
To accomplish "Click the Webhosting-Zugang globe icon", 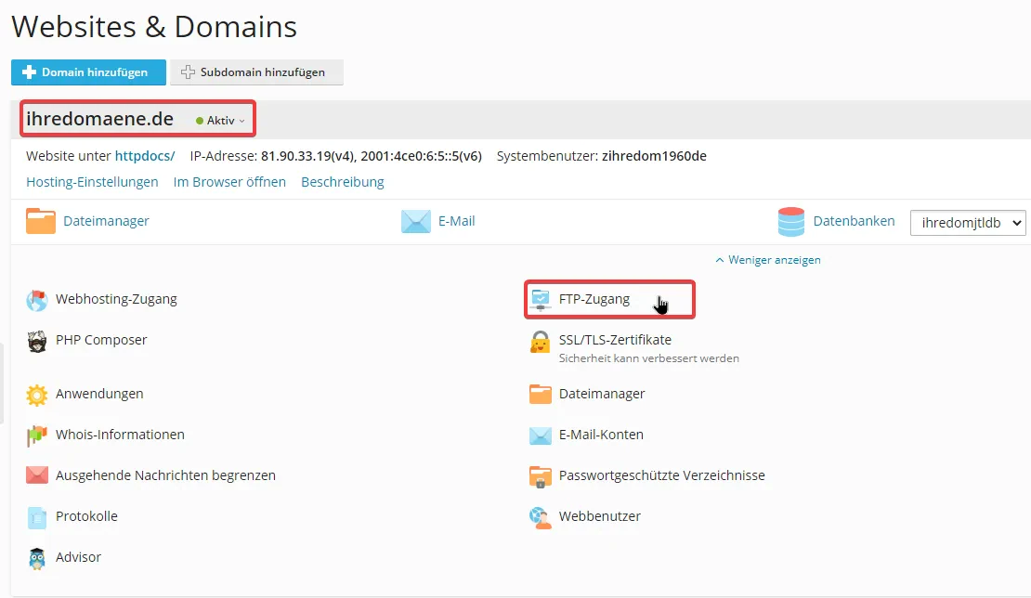I will coord(37,300).
